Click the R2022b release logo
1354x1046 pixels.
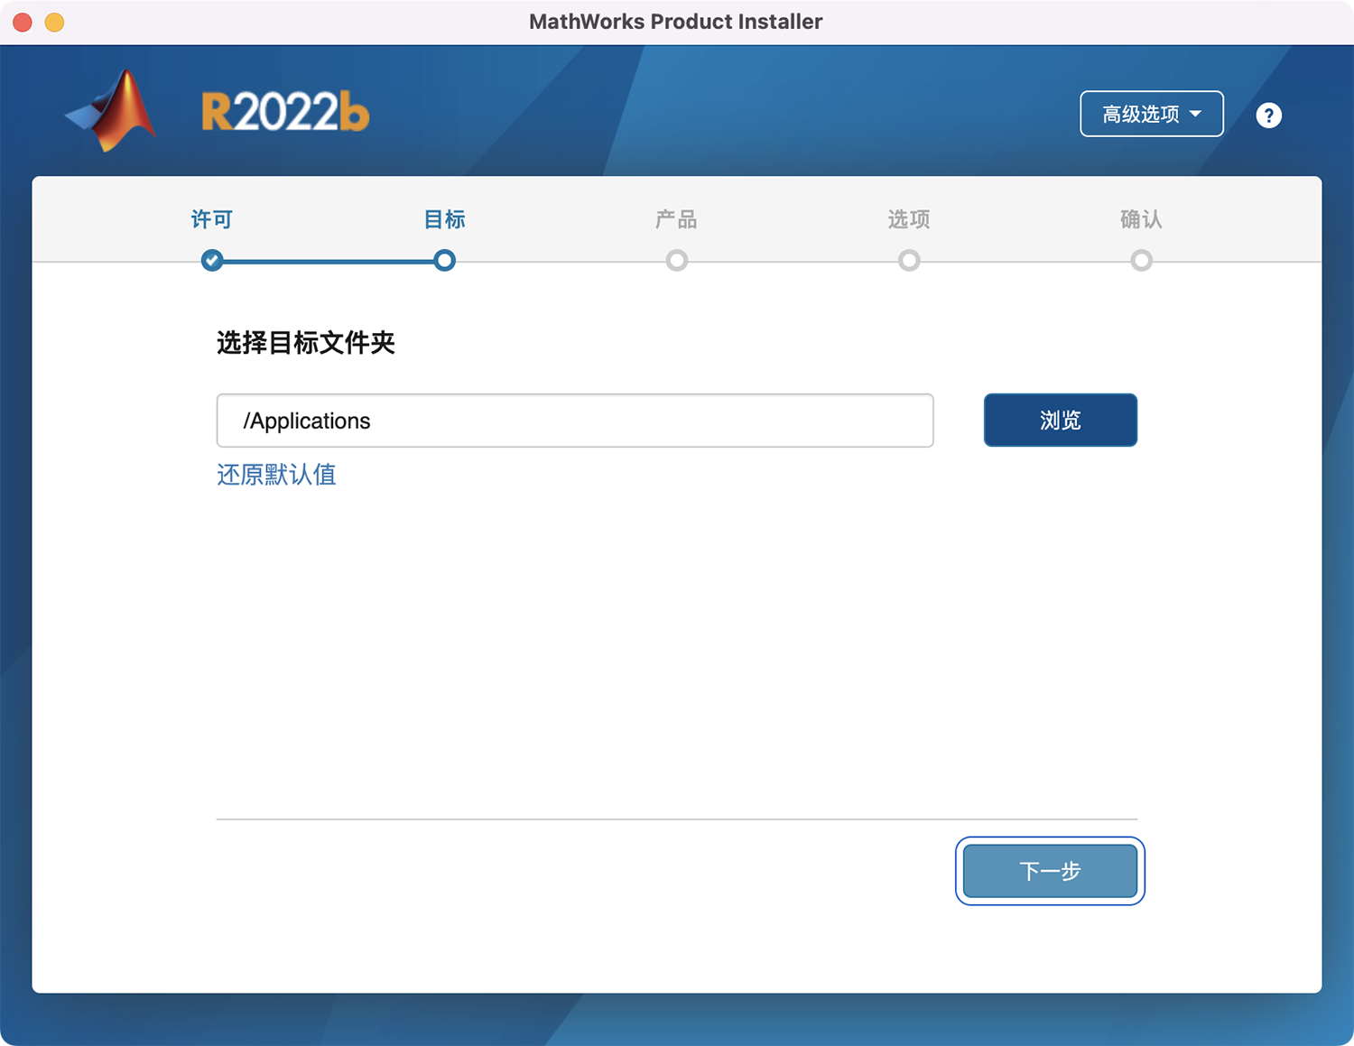click(x=285, y=112)
